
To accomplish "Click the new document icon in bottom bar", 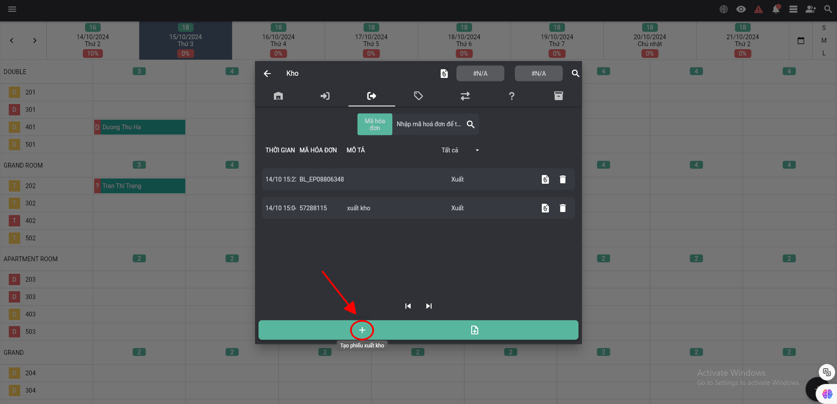I will click(x=475, y=330).
